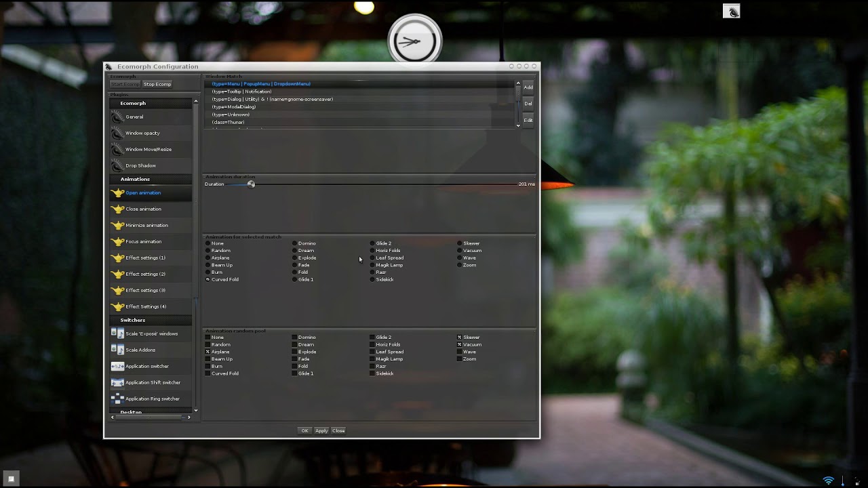Select the Window opacity plugin icon
The image size is (868, 488).
click(x=117, y=134)
